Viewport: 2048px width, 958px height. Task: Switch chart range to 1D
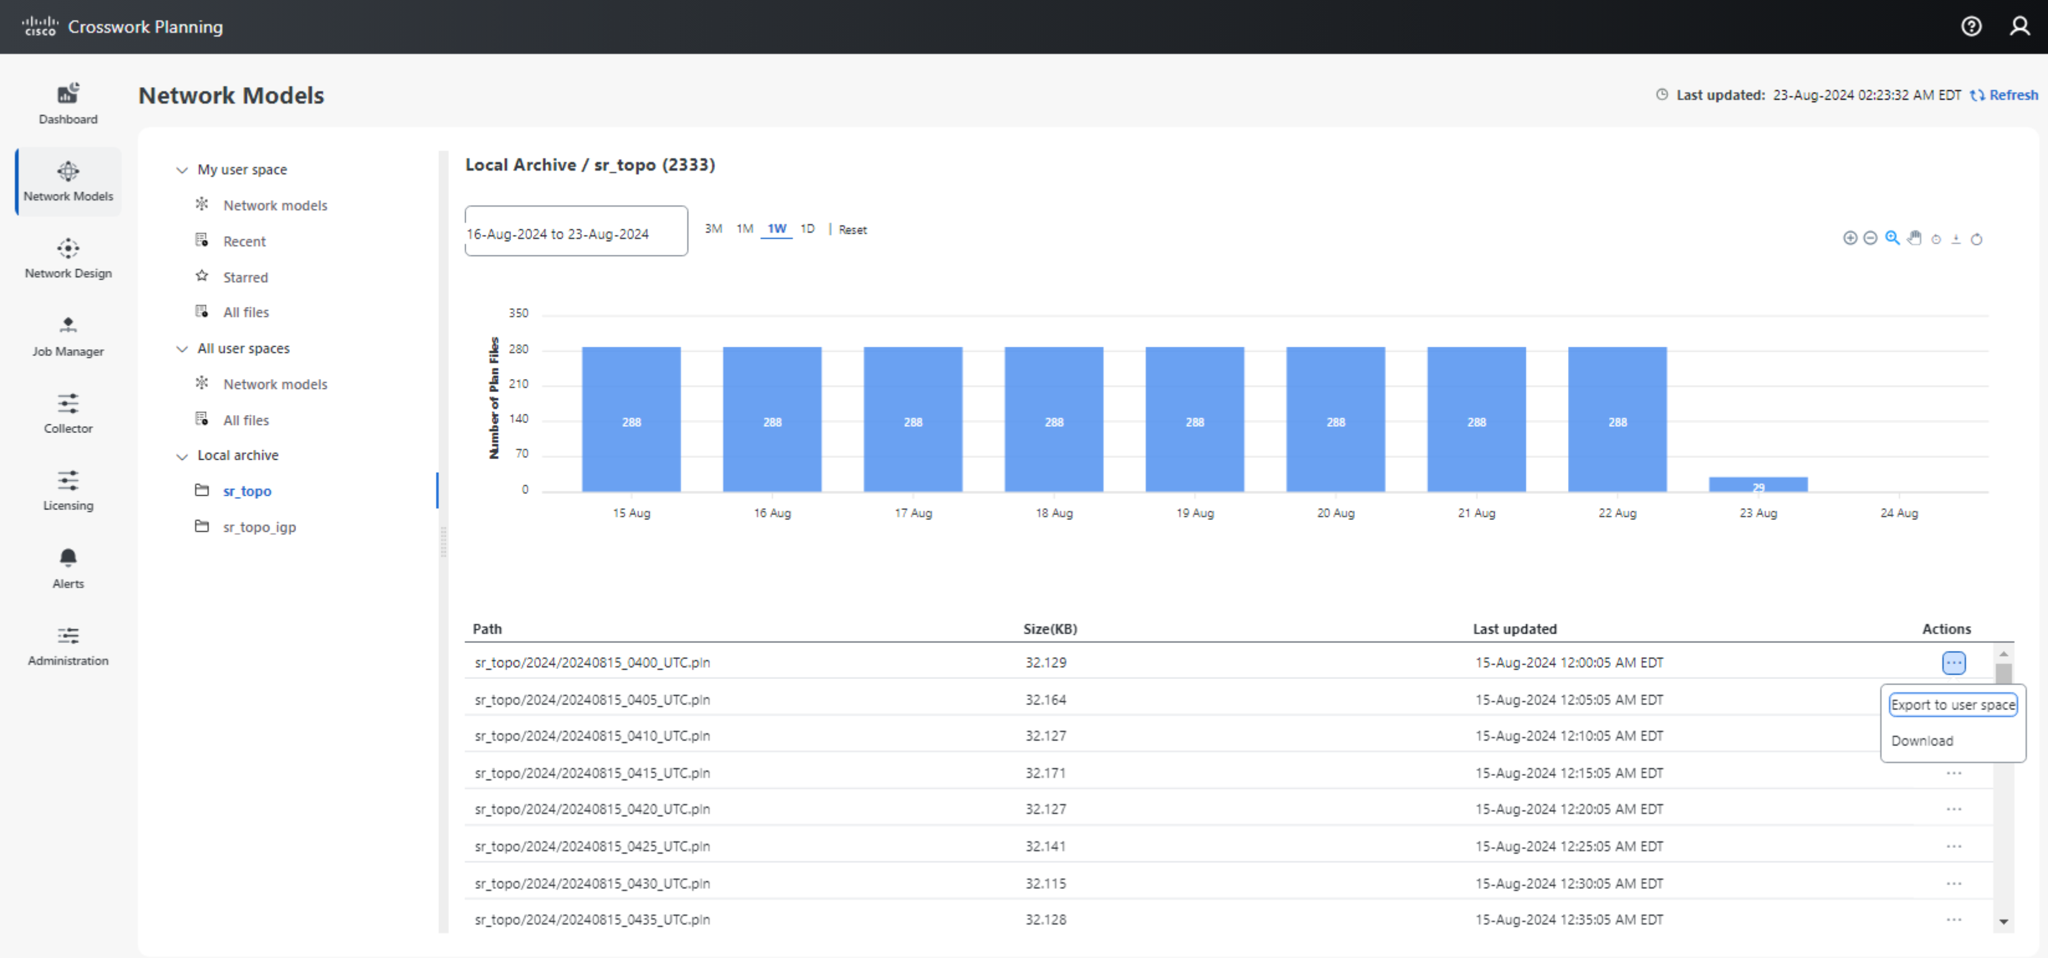tap(807, 229)
